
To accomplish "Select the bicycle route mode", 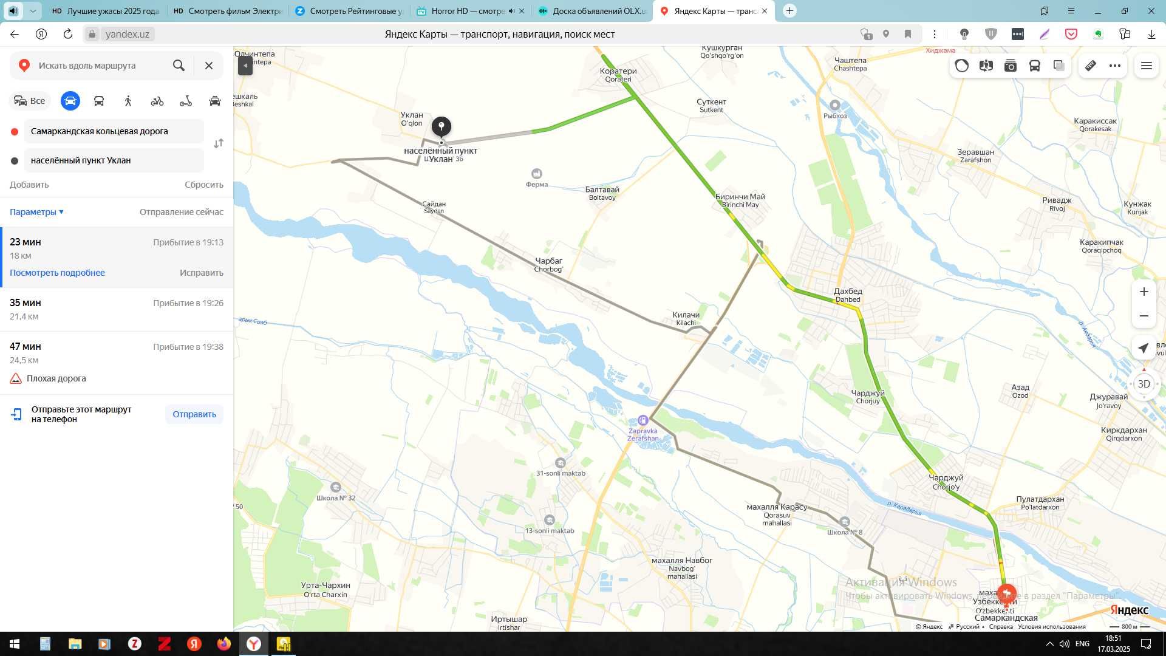I will tap(157, 101).
